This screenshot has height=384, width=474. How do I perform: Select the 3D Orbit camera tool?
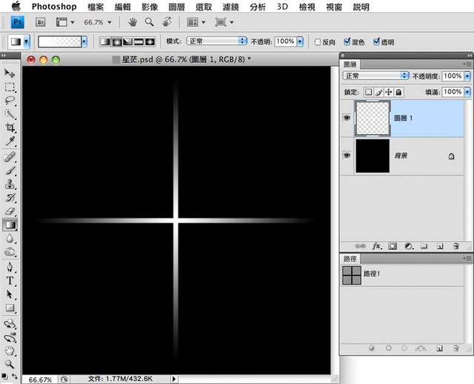(x=10, y=337)
